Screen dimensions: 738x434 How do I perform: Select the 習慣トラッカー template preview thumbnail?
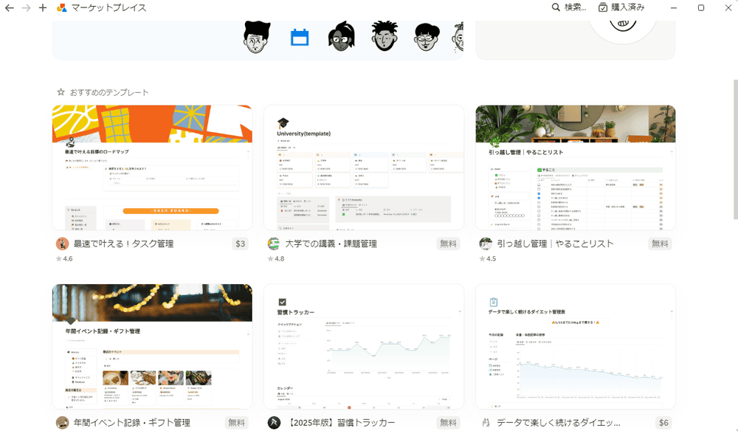click(363, 347)
